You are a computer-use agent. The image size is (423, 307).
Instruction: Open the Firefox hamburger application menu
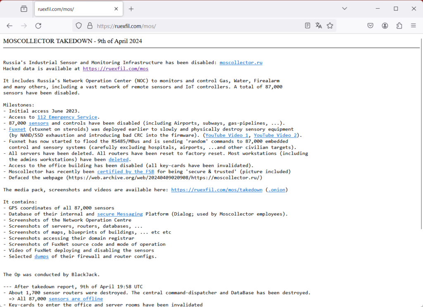coord(413,26)
